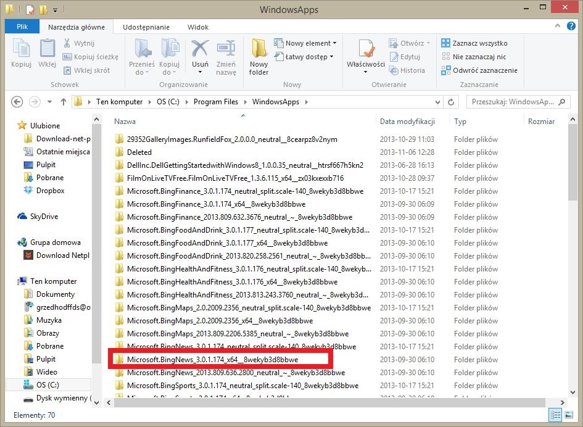583x427 pixels.
Task: Sort by Data modyfikacji column
Action: click(x=407, y=122)
